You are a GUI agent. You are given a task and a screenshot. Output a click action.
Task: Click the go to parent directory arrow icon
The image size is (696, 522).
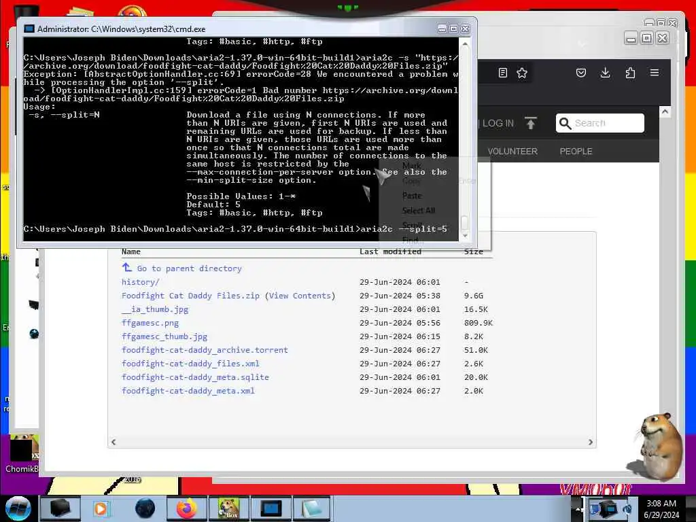[127, 267]
